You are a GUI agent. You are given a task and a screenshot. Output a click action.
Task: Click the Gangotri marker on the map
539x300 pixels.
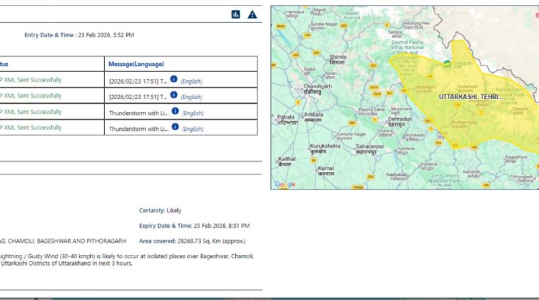(447, 64)
